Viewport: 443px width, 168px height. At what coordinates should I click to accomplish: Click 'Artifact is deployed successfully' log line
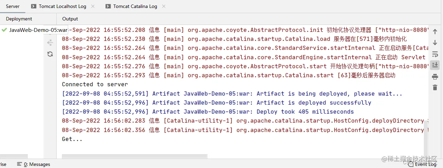point(217,103)
